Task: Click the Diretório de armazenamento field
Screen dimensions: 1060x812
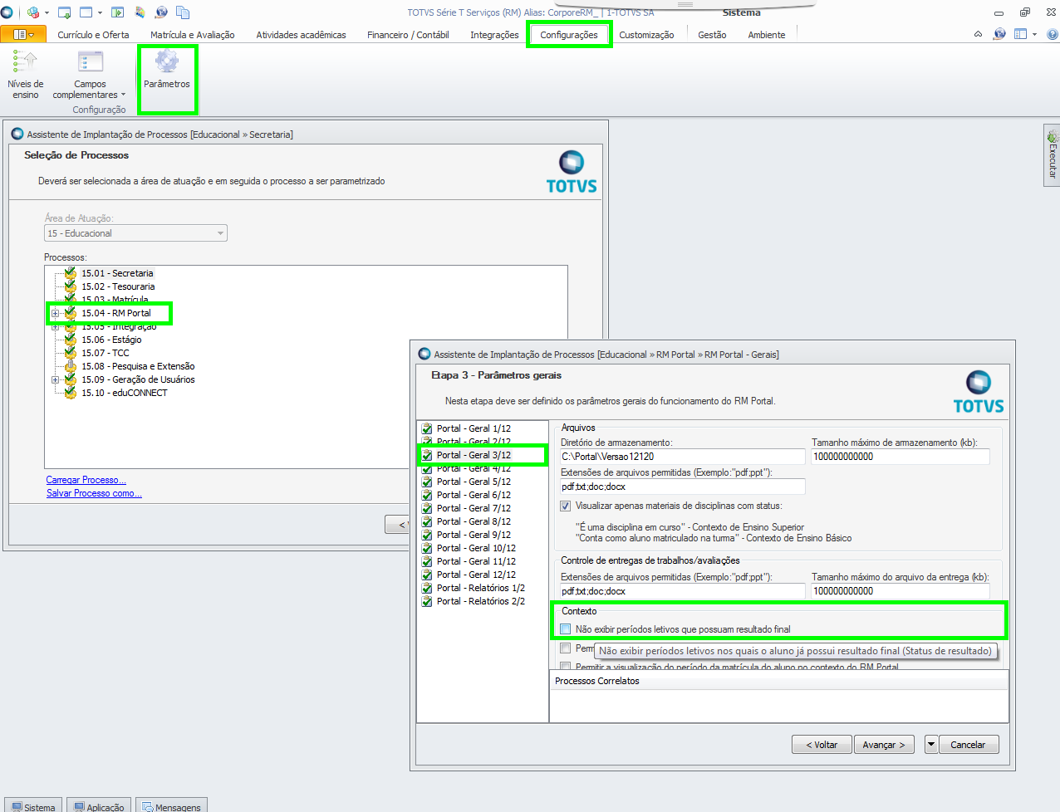Action: [x=682, y=456]
